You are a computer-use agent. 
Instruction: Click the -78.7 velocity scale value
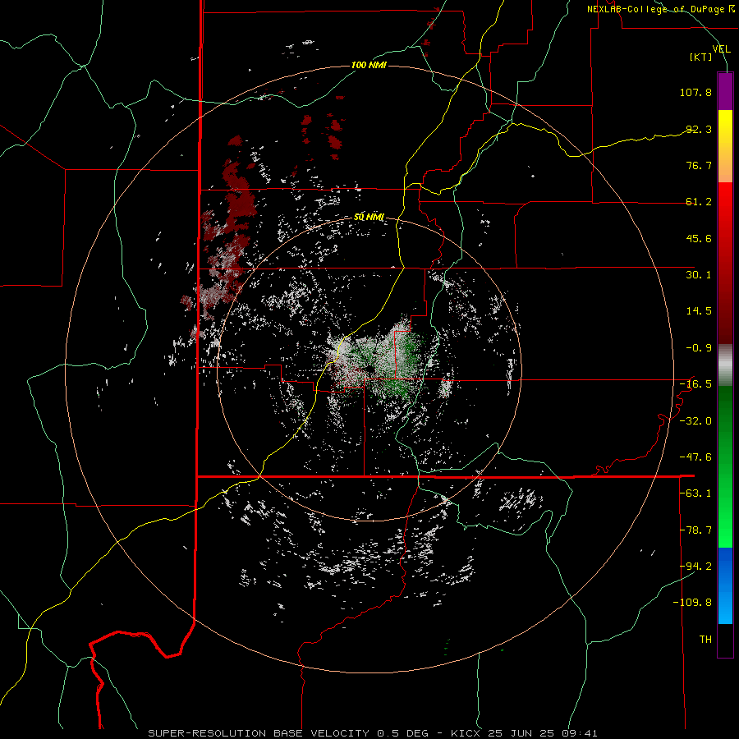point(695,530)
